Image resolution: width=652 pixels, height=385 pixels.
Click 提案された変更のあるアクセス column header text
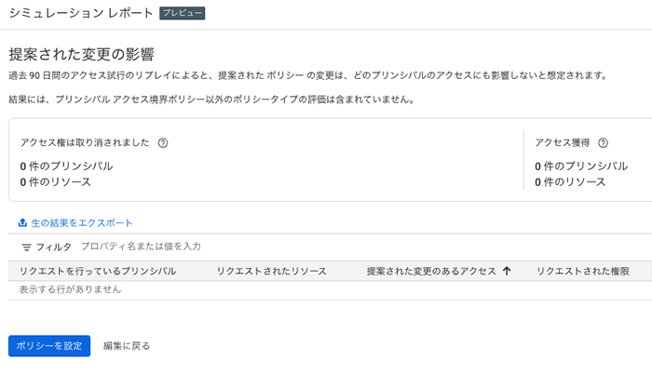click(431, 272)
